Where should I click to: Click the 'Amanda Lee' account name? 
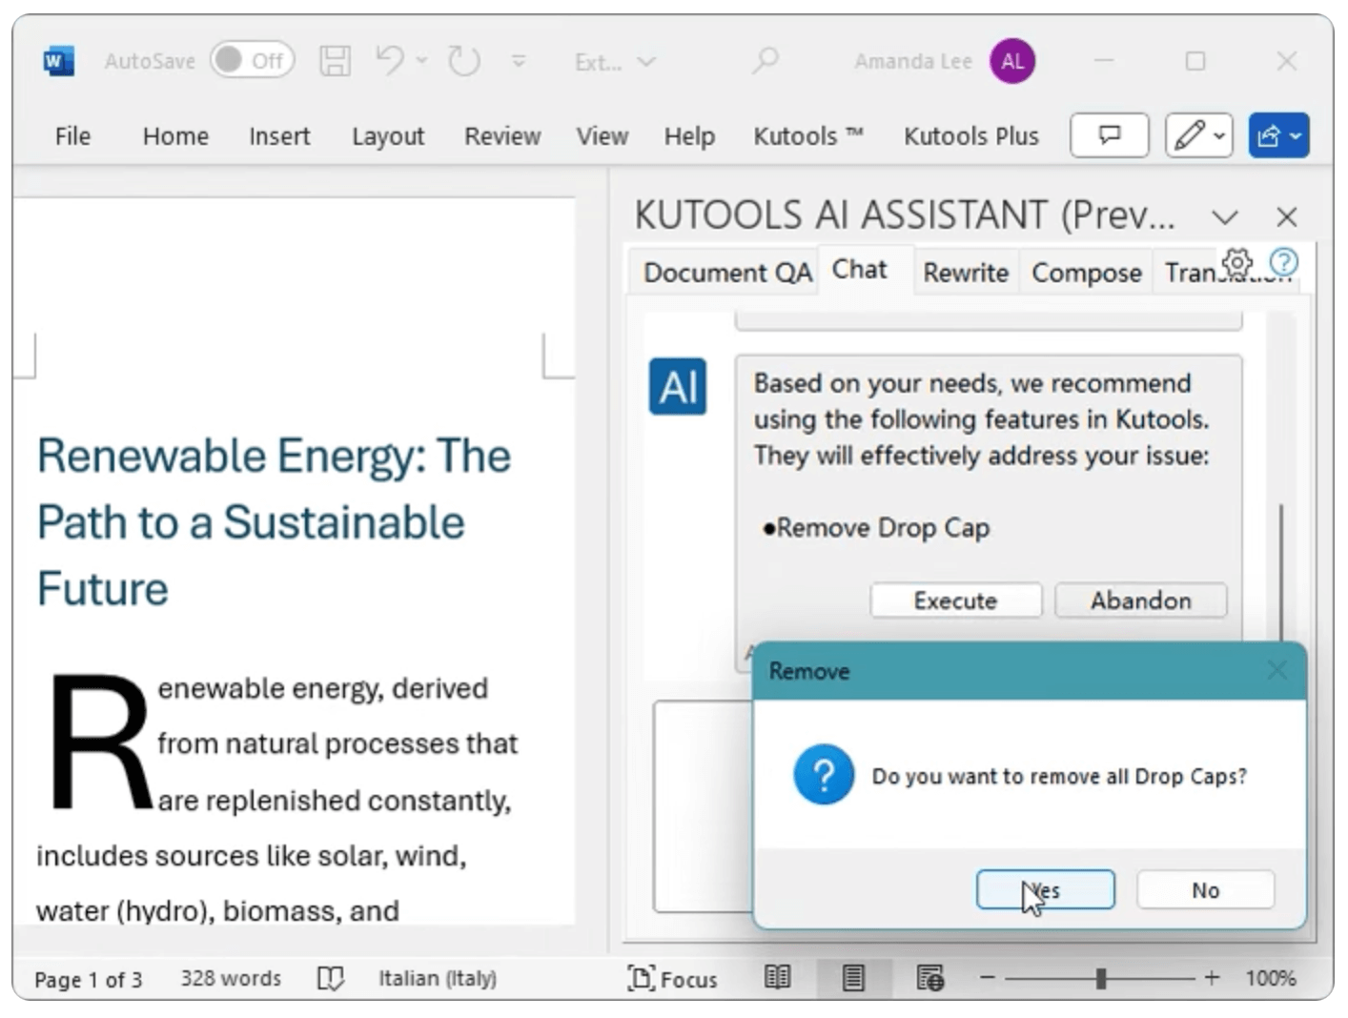click(912, 62)
